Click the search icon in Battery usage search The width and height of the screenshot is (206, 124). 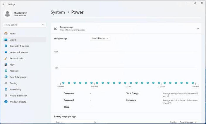point(95,122)
